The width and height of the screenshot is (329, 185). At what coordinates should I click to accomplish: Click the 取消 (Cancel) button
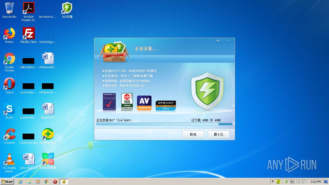(x=193, y=134)
